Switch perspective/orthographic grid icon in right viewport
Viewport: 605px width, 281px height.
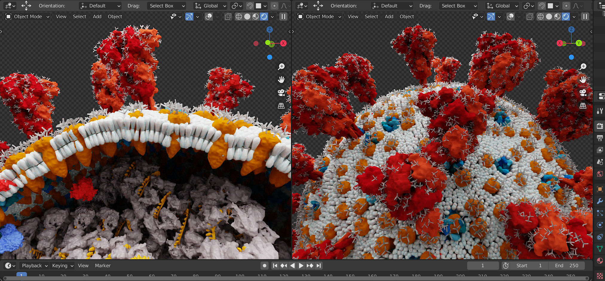tap(583, 106)
